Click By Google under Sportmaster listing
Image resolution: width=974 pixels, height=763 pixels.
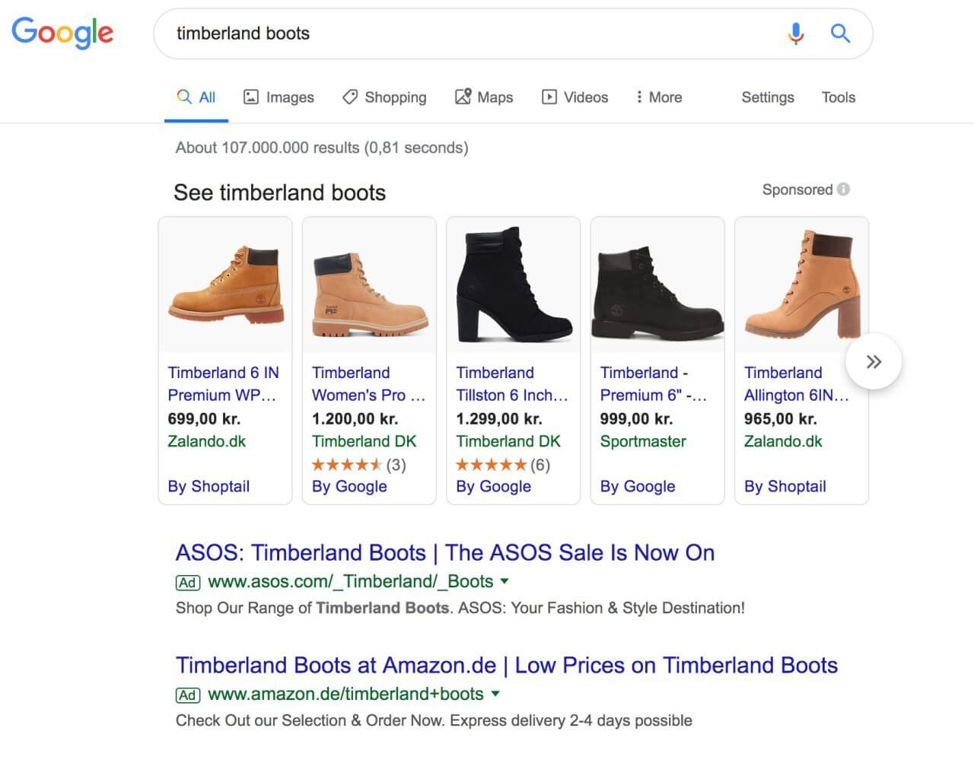tap(638, 486)
